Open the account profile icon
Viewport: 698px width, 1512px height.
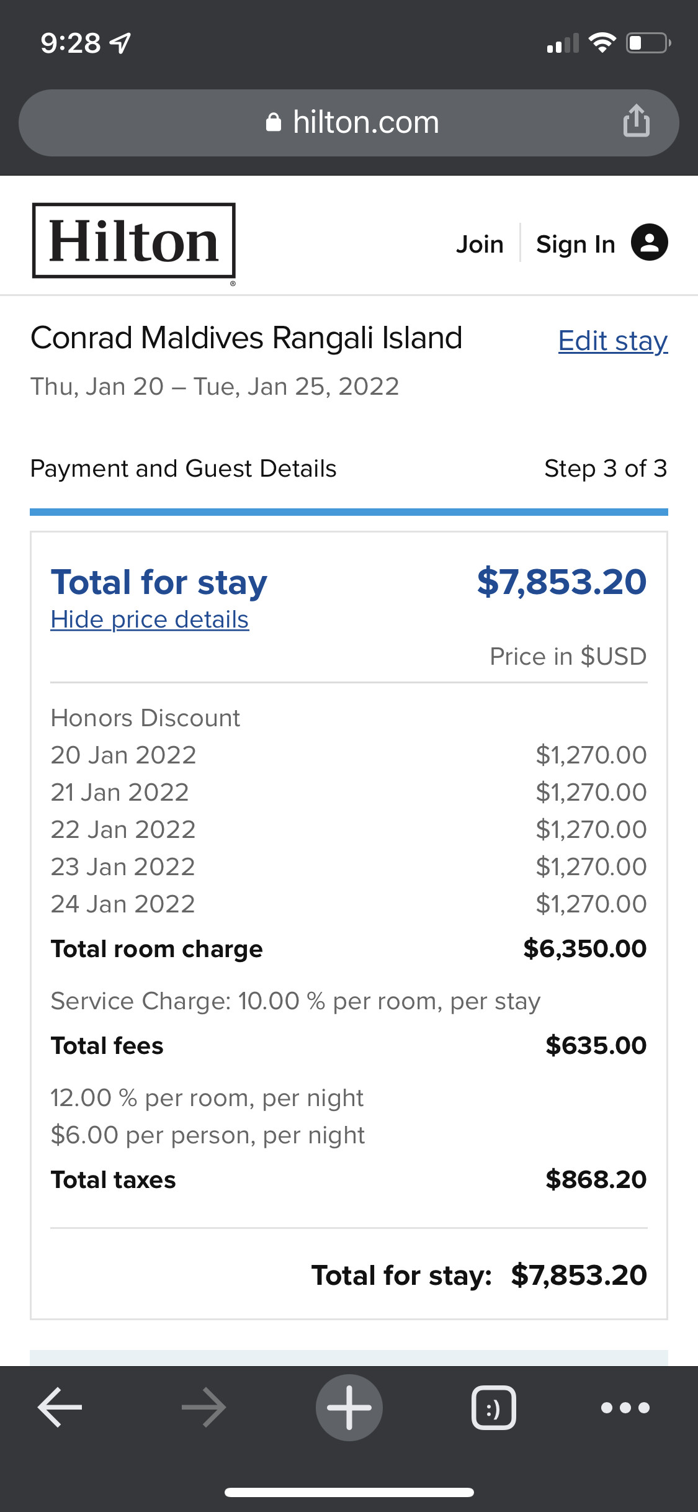(649, 242)
